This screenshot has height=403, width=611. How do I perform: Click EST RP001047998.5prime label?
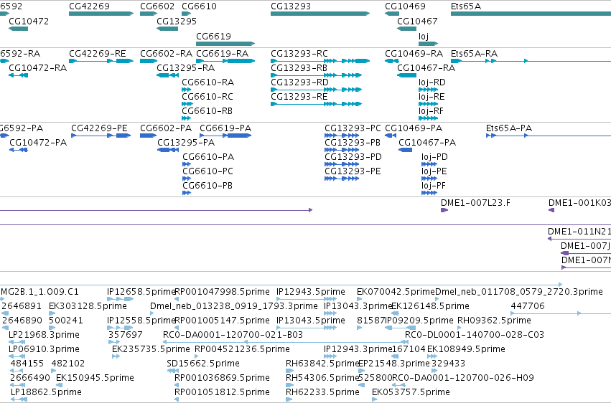[222, 291]
